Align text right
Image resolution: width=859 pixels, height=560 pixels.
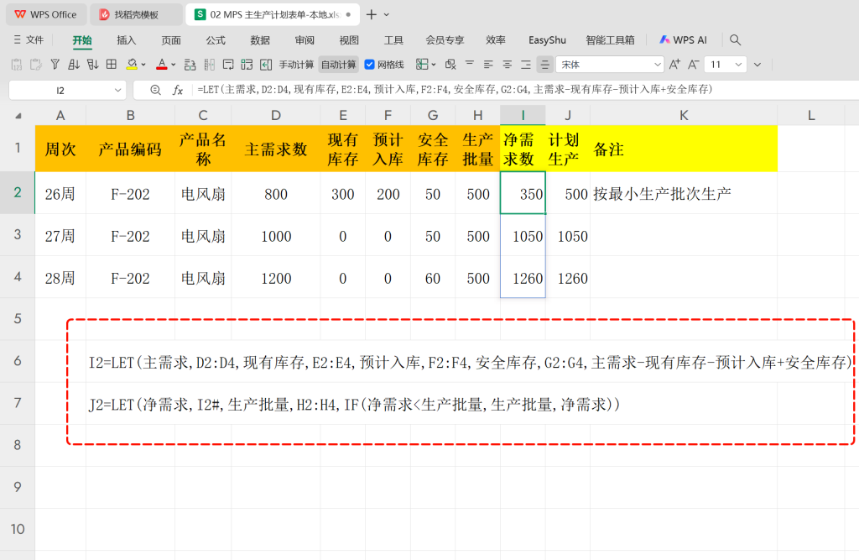(x=526, y=65)
